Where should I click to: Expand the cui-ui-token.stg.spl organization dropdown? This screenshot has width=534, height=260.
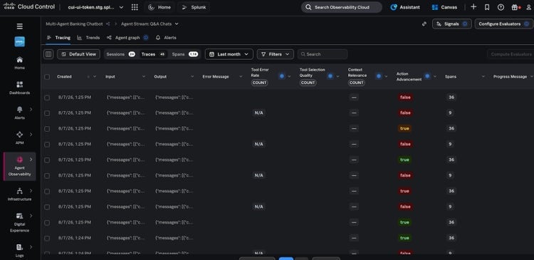[95, 7]
